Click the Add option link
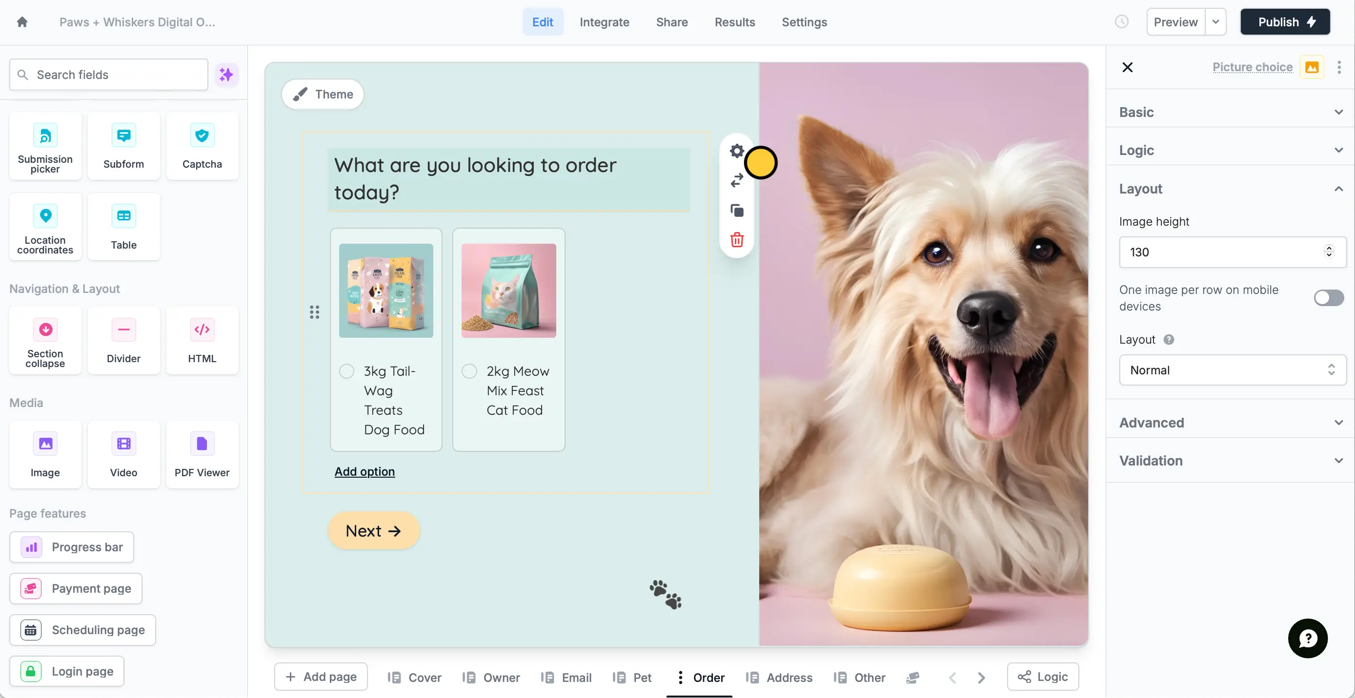This screenshot has width=1355, height=698. (364, 471)
